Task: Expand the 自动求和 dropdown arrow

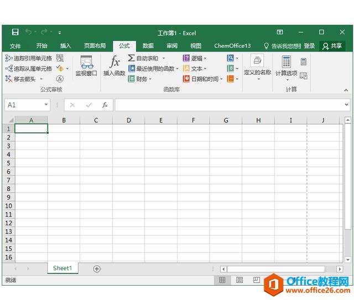Action: 164,59
